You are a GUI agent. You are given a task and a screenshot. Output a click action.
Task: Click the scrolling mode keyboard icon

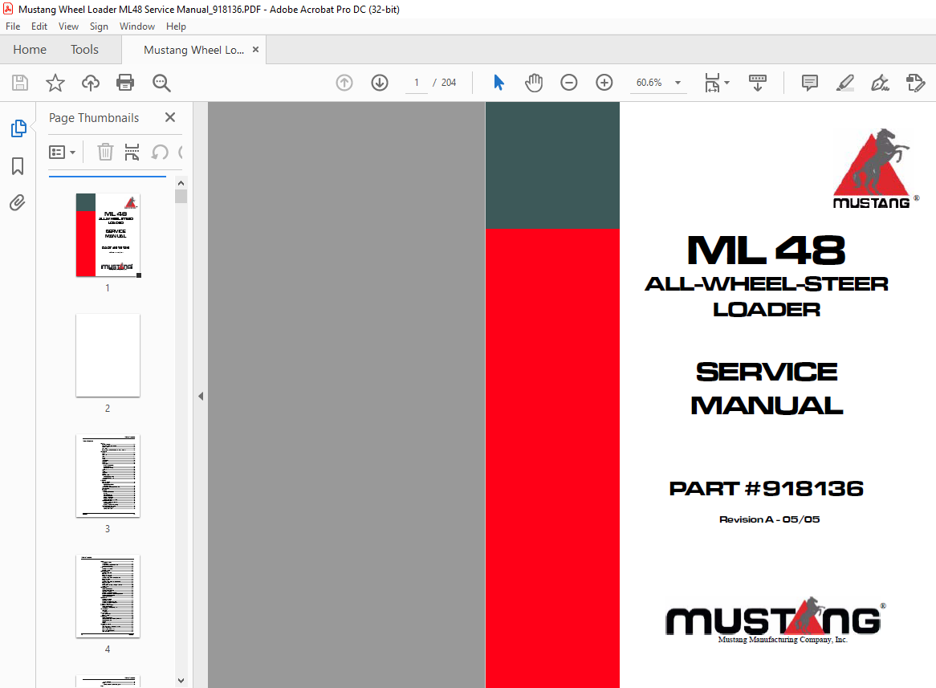click(758, 83)
